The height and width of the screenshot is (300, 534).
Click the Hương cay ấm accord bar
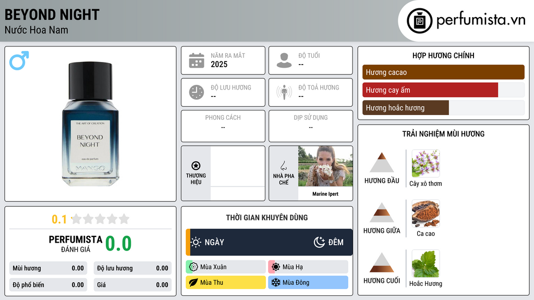coord(443,90)
